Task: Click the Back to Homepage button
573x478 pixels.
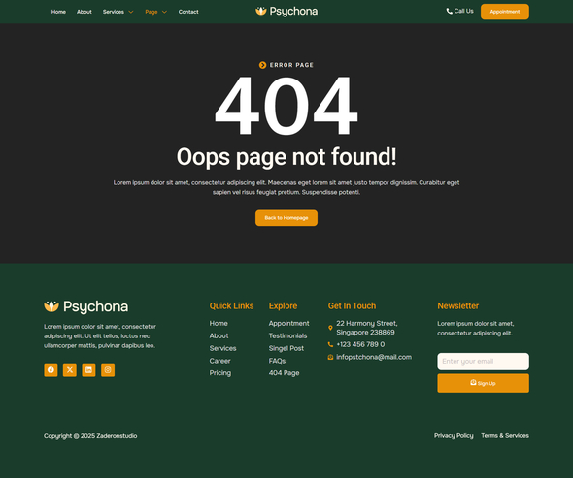Action: pyautogui.click(x=286, y=218)
